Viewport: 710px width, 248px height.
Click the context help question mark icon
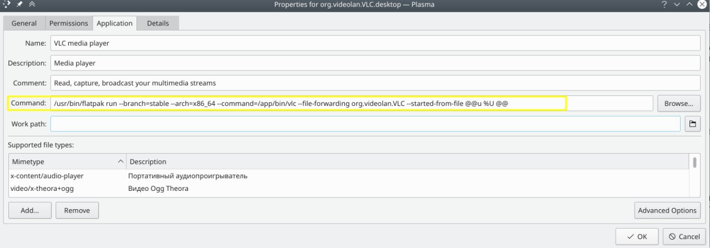point(664,4)
